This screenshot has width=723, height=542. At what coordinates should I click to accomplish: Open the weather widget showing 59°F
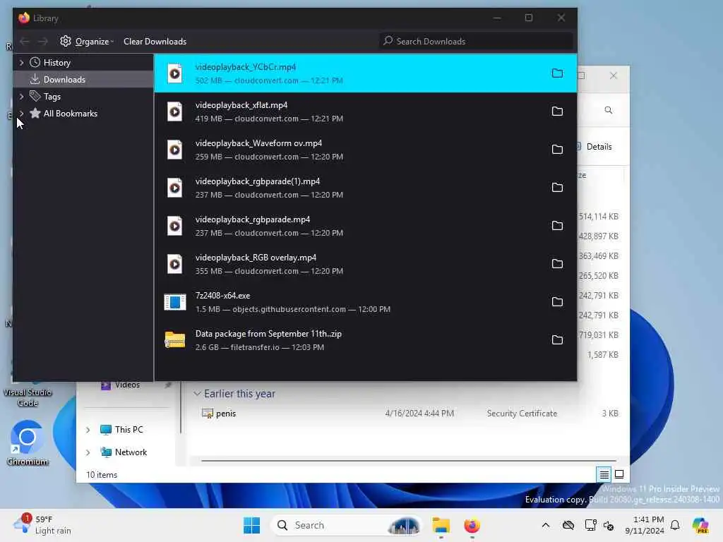pyautogui.click(x=42, y=524)
